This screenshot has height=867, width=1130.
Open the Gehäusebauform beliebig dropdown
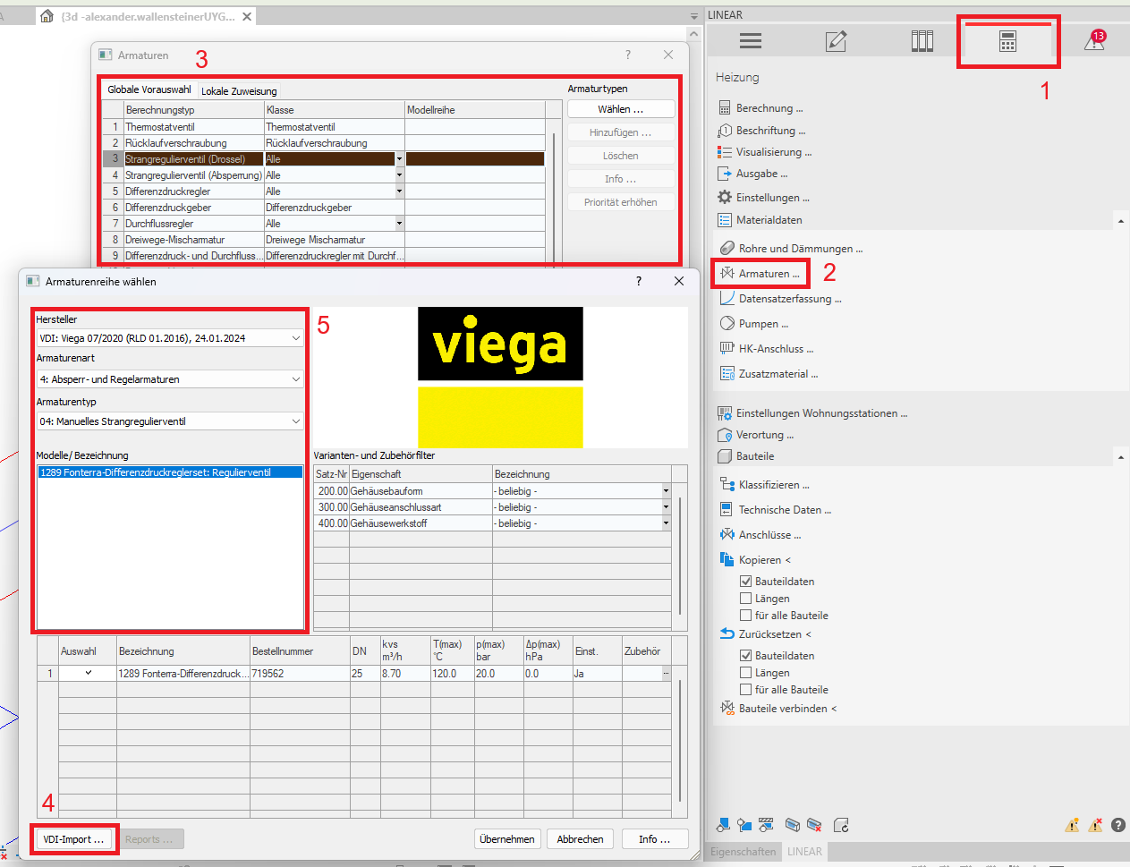pyautogui.click(x=666, y=490)
